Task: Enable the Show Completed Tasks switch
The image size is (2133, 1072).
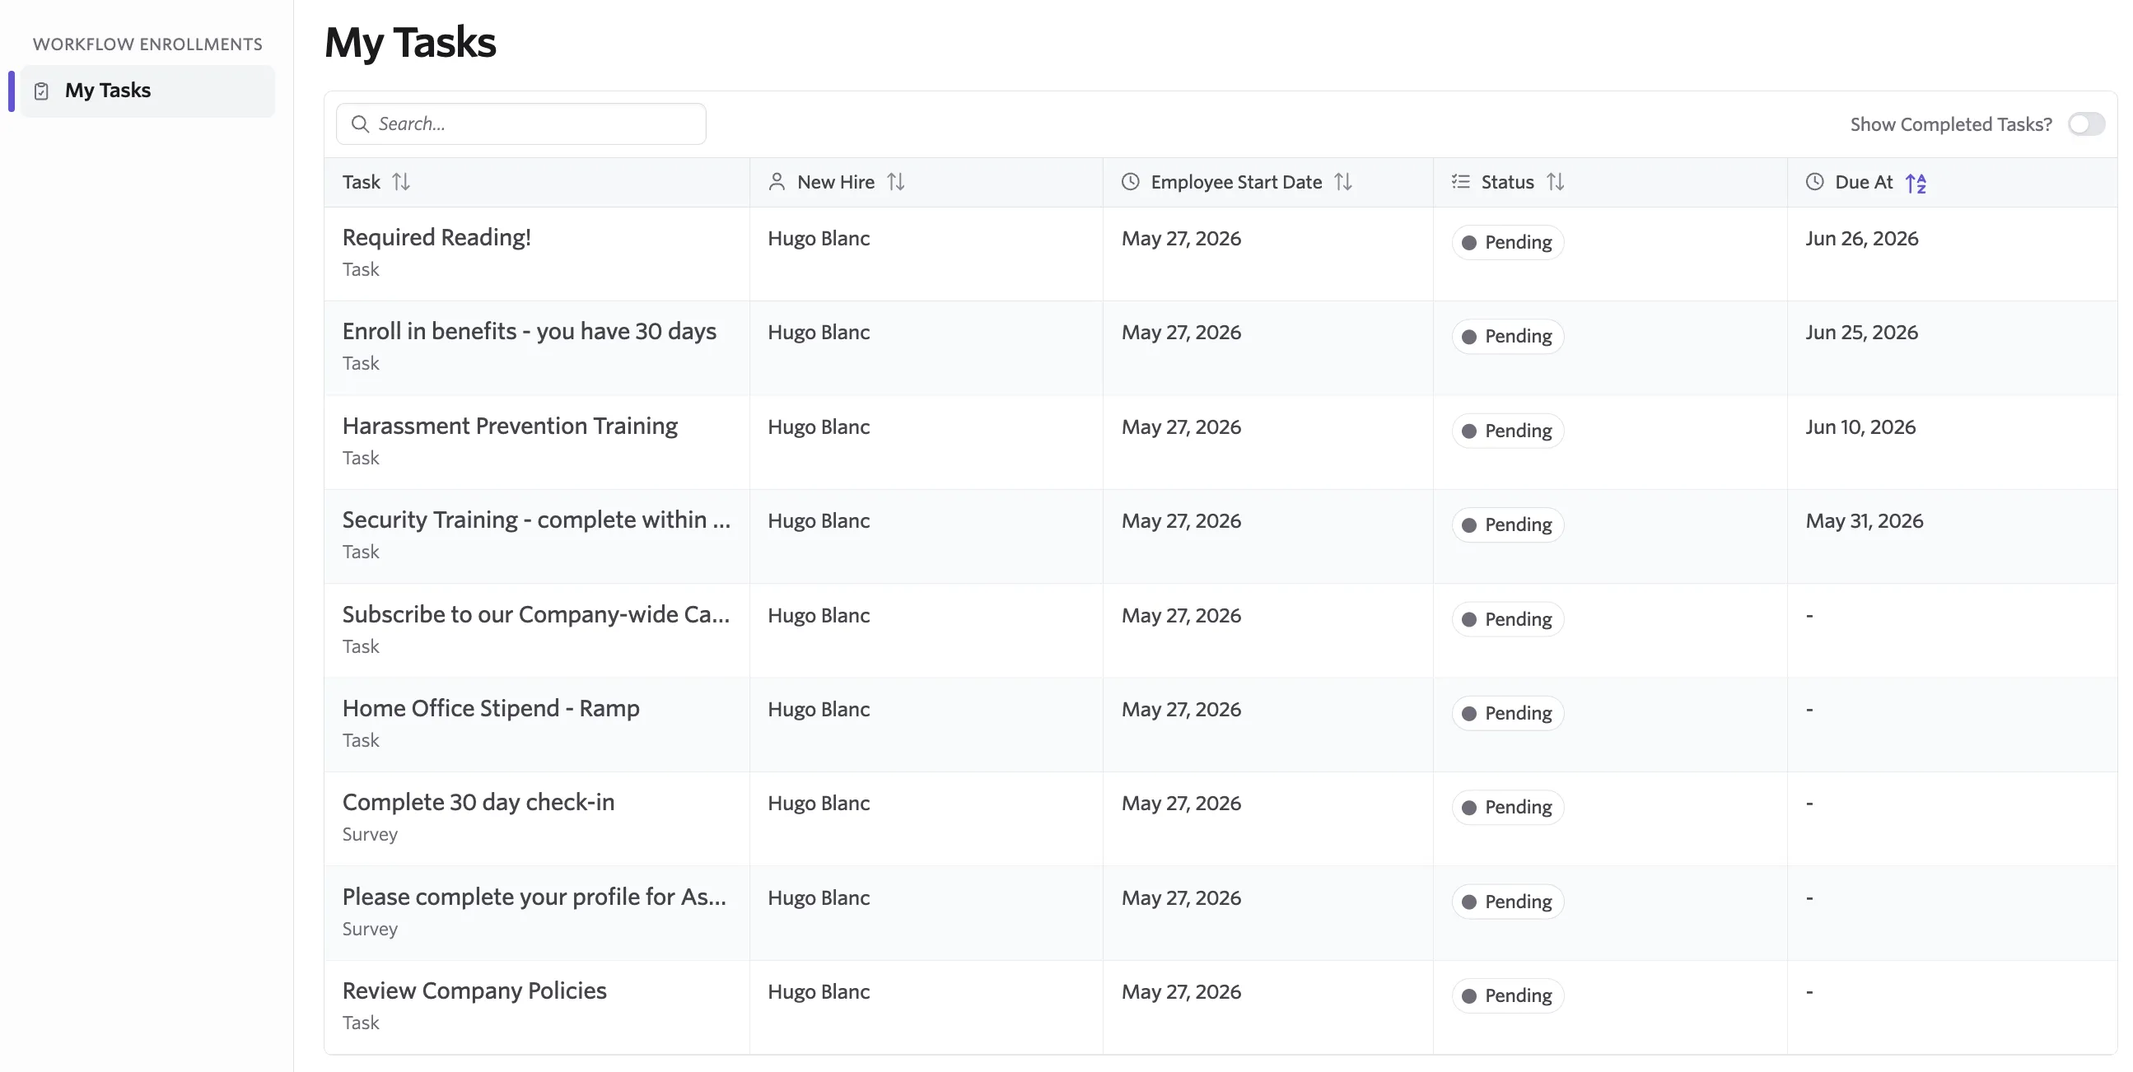Action: (x=2086, y=124)
